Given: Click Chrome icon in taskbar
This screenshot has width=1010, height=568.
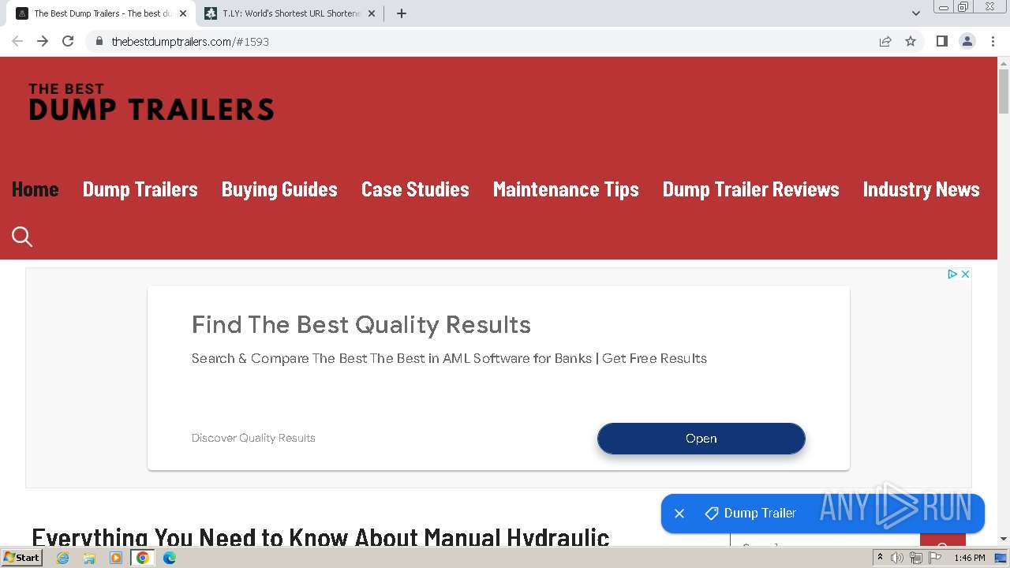Looking at the screenshot, I should pyautogui.click(x=143, y=558).
